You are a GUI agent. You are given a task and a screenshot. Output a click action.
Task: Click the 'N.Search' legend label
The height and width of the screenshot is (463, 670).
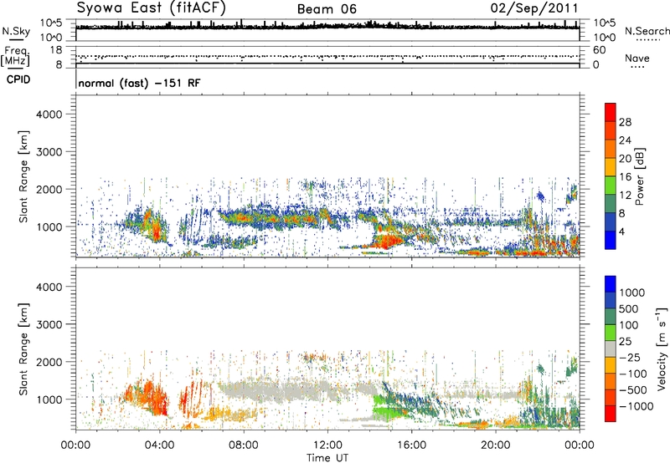pyautogui.click(x=647, y=31)
